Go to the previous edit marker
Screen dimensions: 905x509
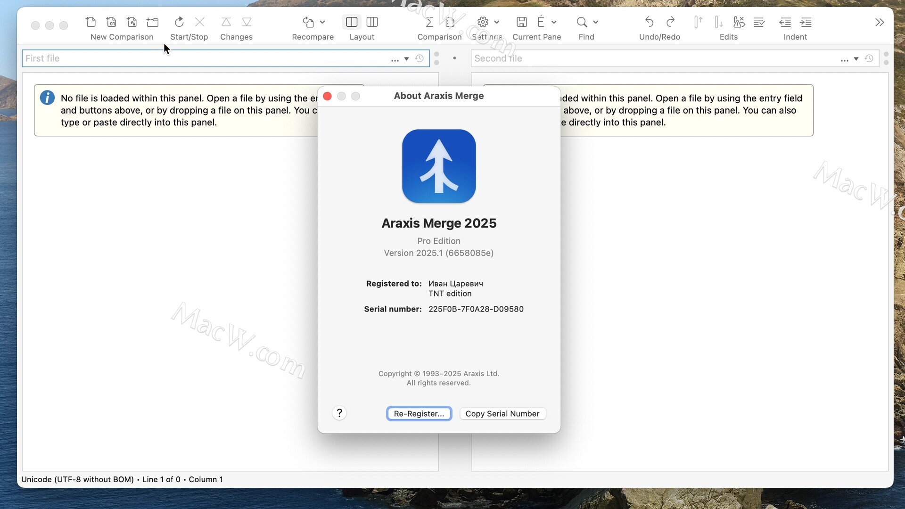pyautogui.click(x=698, y=22)
